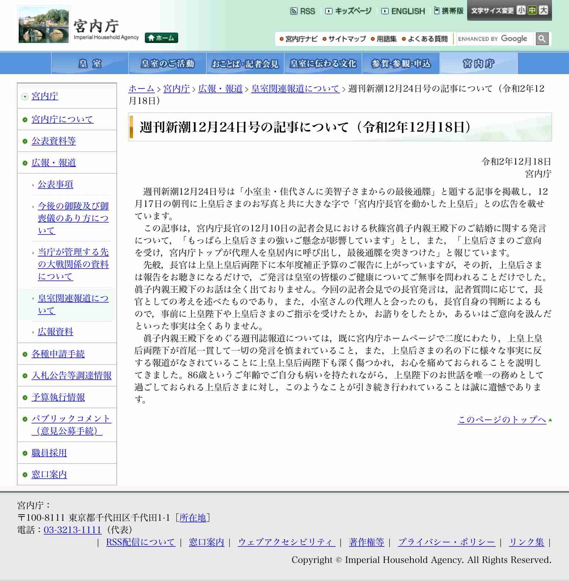Viewport: 569px width, 581px height.
Task: Click the search magnifier button
Action: pyautogui.click(x=542, y=39)
